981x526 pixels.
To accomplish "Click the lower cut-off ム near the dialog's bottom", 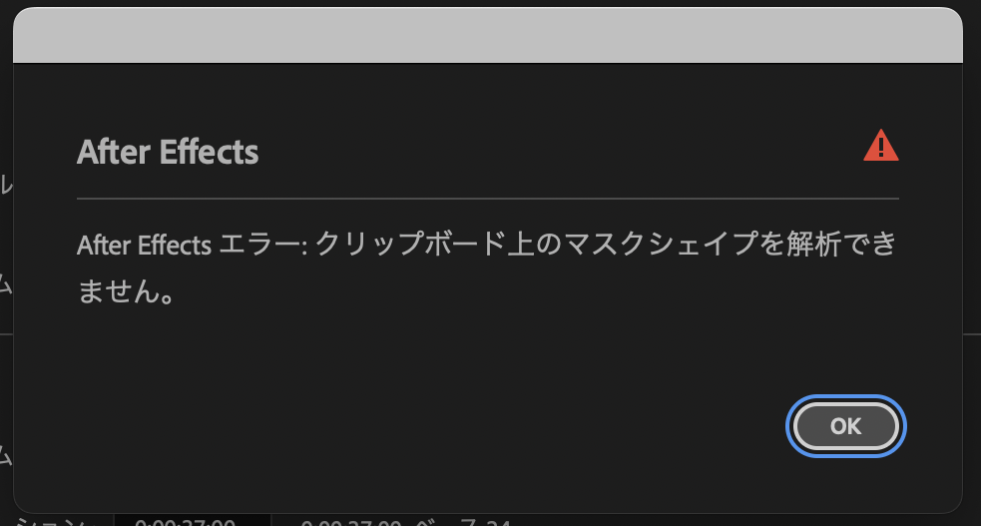I will pos(6,455).
